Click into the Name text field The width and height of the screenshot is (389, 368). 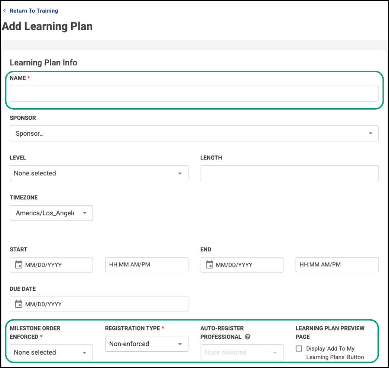[x=194, y=94]
